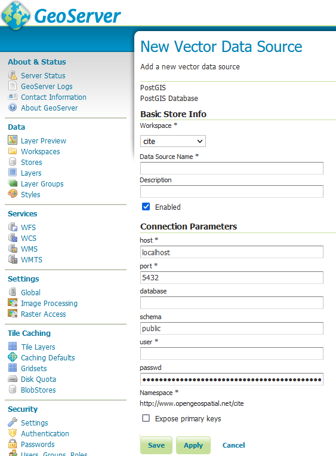Open the About GeoServer link
This screenshot has width=336, height=456.
point(49,108)
